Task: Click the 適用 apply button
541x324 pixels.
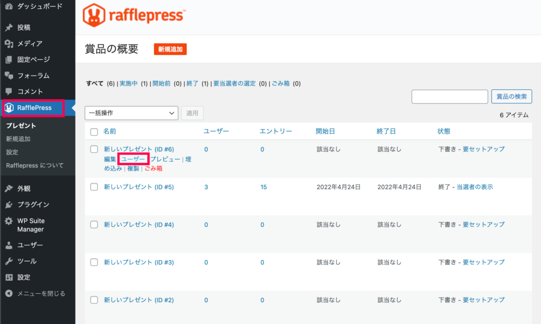Action: point(192,113)
